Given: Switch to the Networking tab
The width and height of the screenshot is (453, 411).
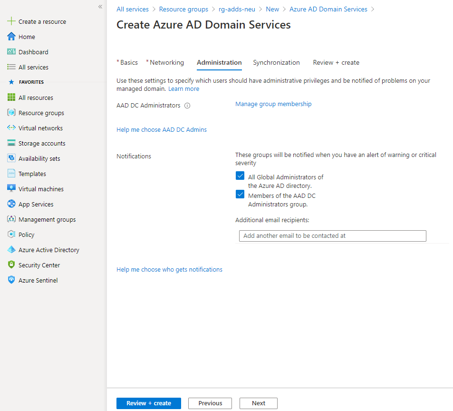Looking at the screenshot, I should [167, 62].
